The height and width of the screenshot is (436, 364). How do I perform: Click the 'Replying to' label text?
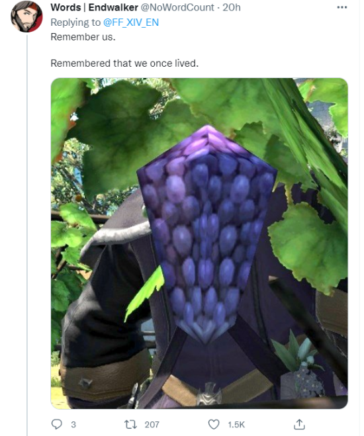pyautogui.click(x=75, y=22)
